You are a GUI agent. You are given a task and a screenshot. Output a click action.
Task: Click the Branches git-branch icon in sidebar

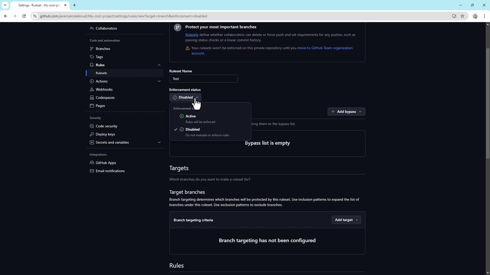[x=92, y=49]
